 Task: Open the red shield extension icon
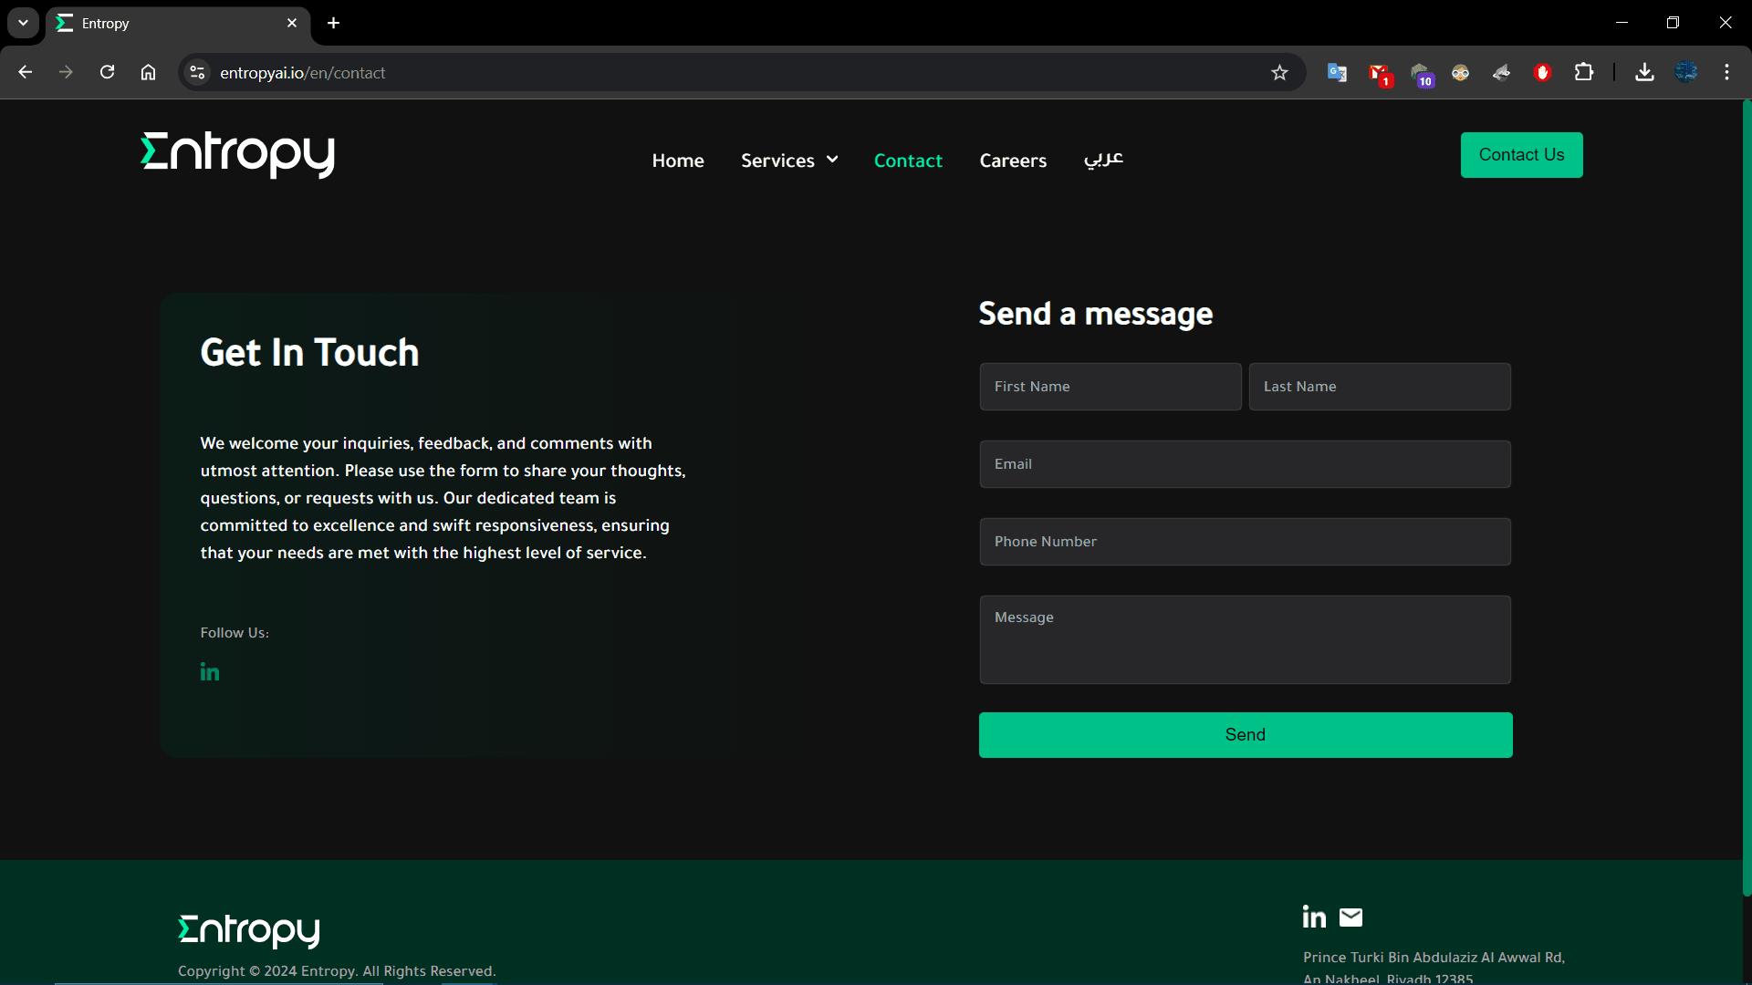coord(1542,73)
